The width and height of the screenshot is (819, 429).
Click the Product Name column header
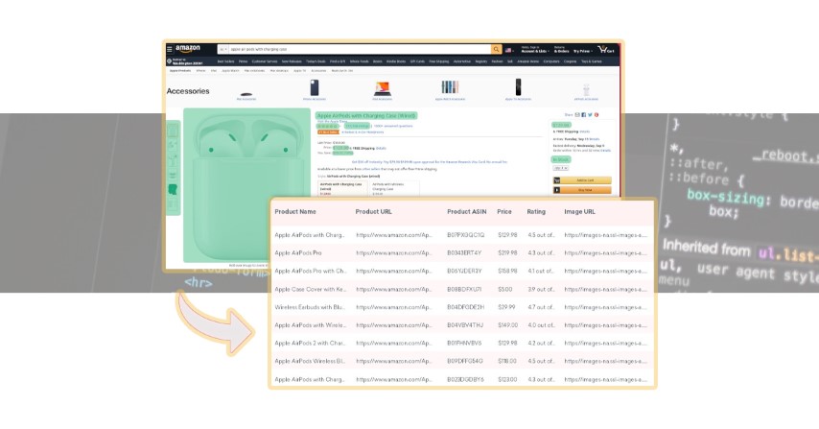click(x=295, y=212)
